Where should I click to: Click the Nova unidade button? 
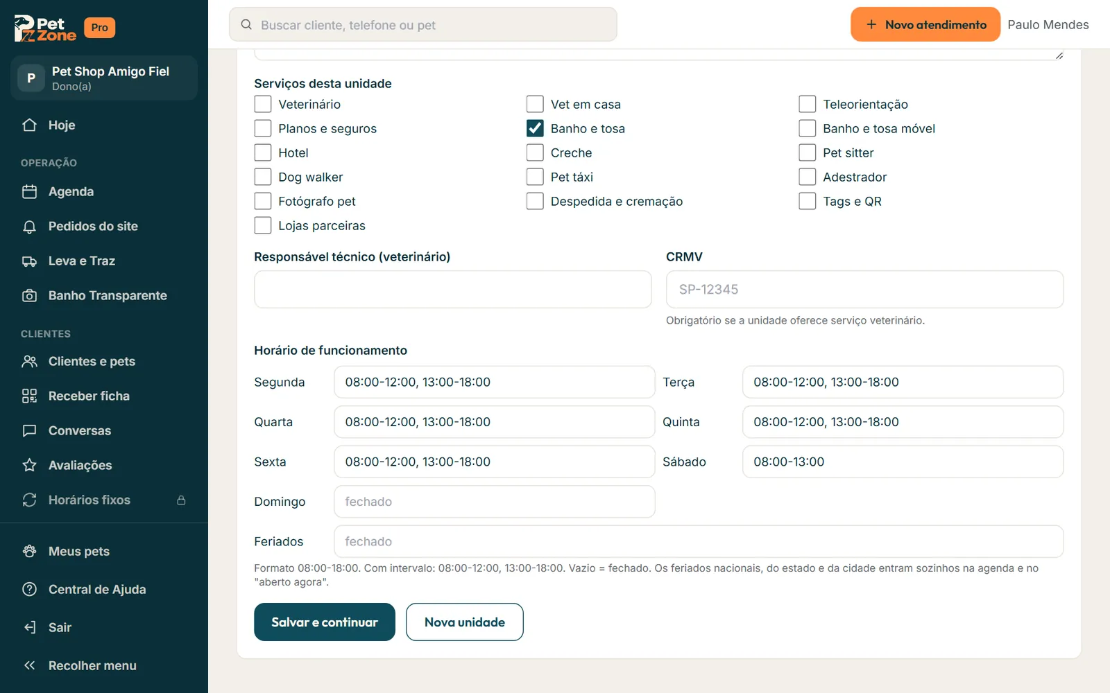465,622
